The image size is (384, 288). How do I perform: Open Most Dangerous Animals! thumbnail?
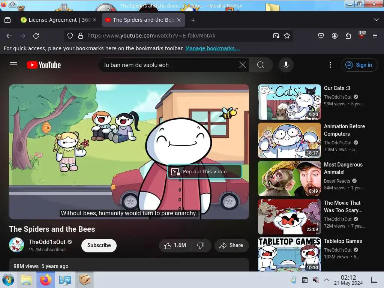pyautogui.click(x=289, y=178)
